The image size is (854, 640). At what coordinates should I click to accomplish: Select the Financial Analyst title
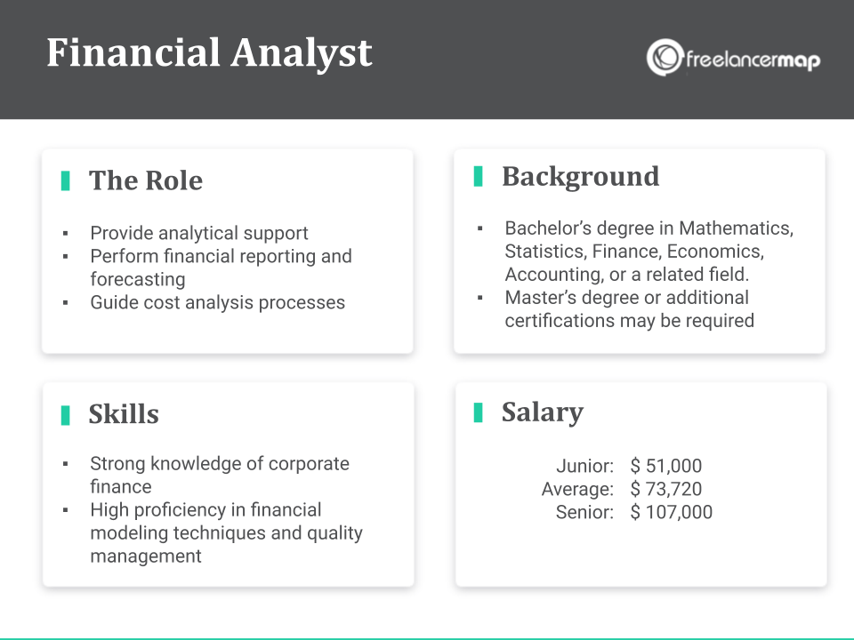pos(209,54)
